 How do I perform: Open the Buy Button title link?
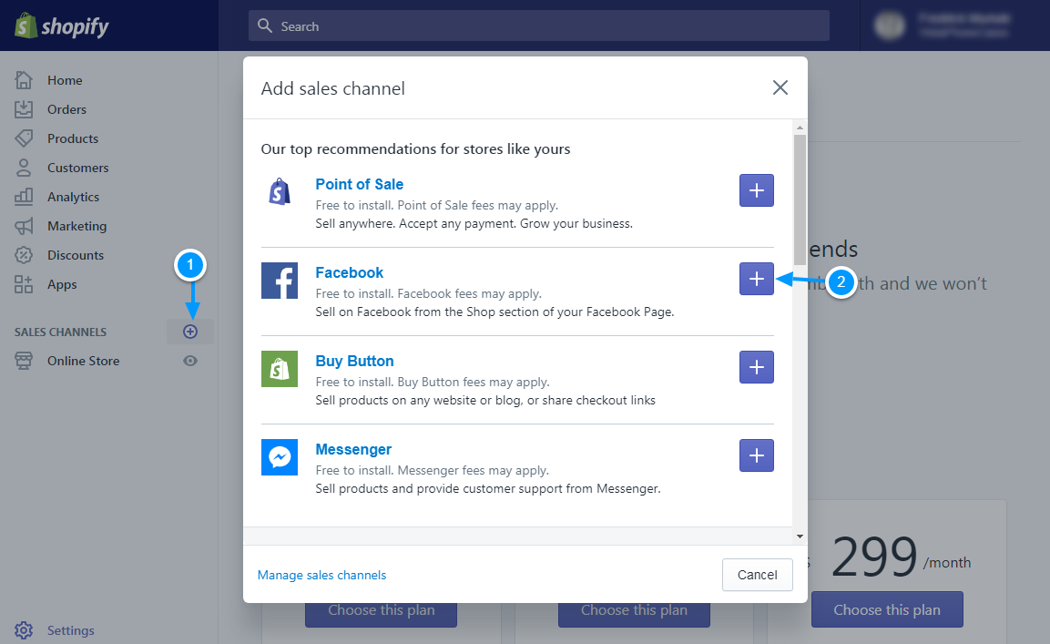tap(355, 362)
